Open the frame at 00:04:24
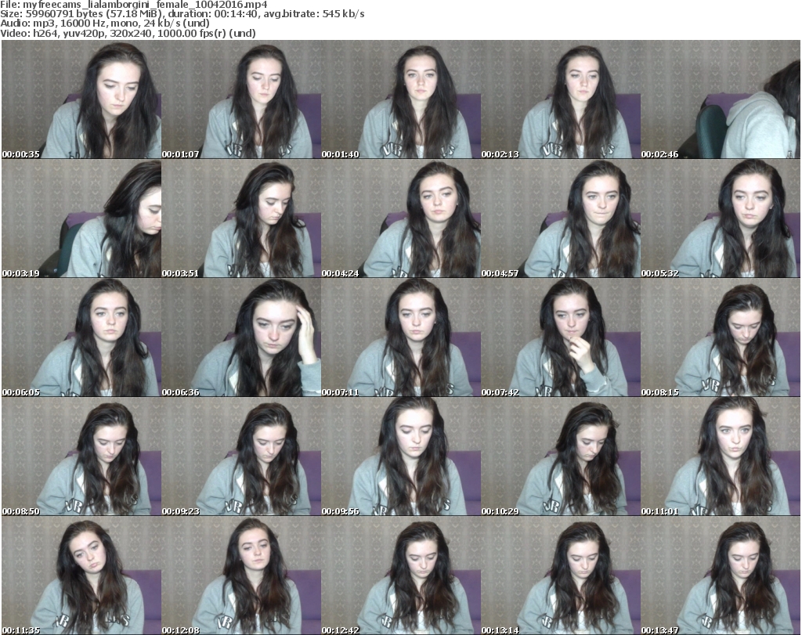Image resolution: width=802 pixels, height=635 pixels. click(401, 218)
